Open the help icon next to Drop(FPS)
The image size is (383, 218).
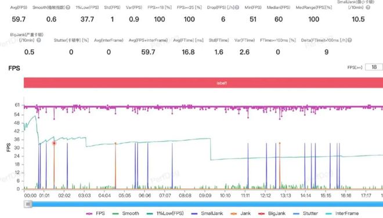(x=237, y=8)
